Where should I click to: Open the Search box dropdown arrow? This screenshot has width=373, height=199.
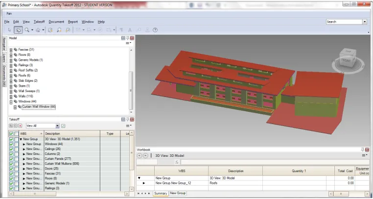click(365, 22)
